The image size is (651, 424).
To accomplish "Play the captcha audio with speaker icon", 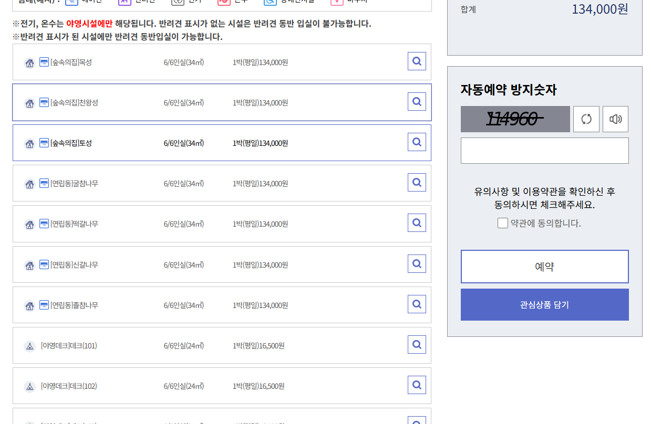I will click(x=615, y=119).
